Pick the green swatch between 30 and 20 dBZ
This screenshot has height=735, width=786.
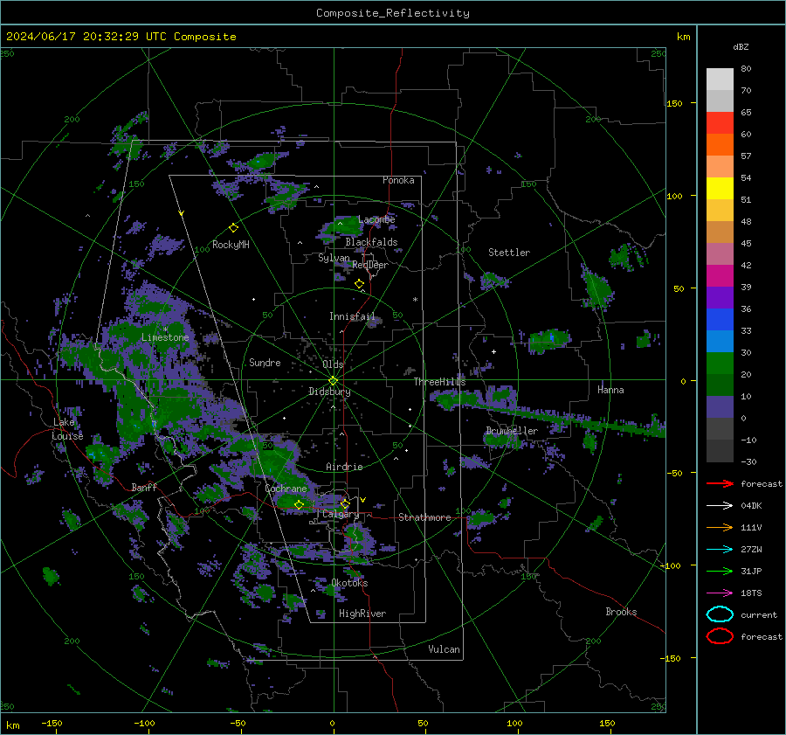[720, 364]
